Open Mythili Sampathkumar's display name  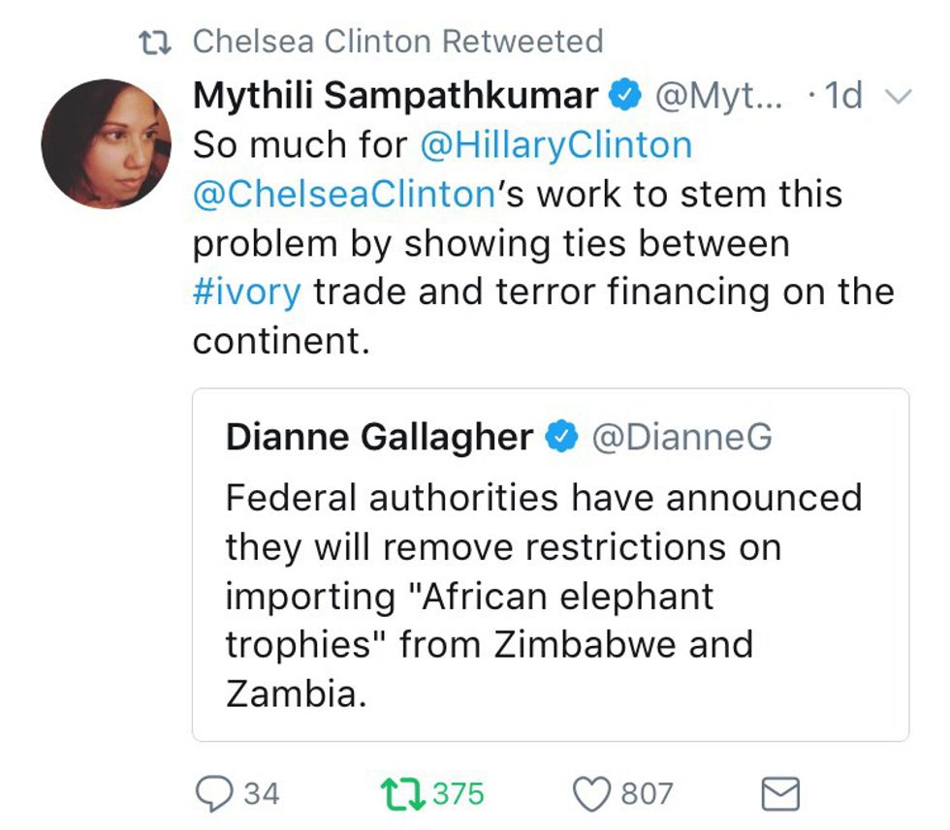coord(396,96)
